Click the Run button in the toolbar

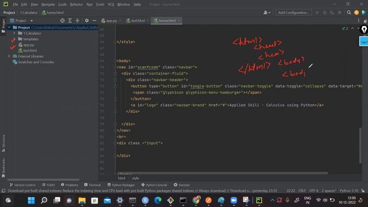pos(317,13)
